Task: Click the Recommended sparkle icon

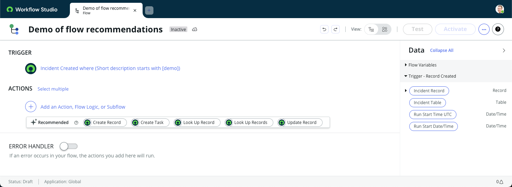Action: click(34, 122)
